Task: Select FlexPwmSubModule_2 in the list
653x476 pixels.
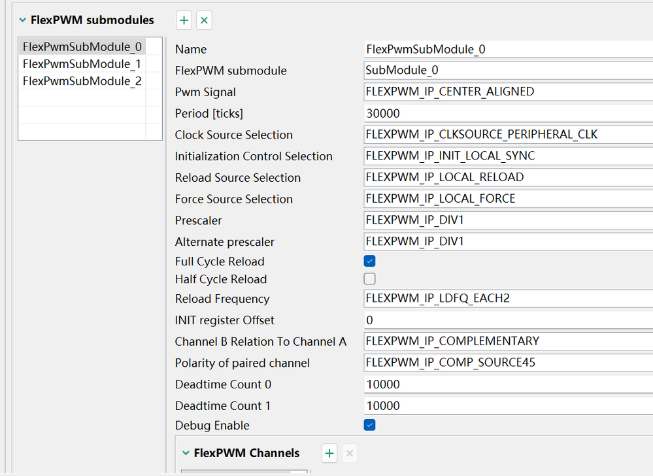Action: (82, 81)
